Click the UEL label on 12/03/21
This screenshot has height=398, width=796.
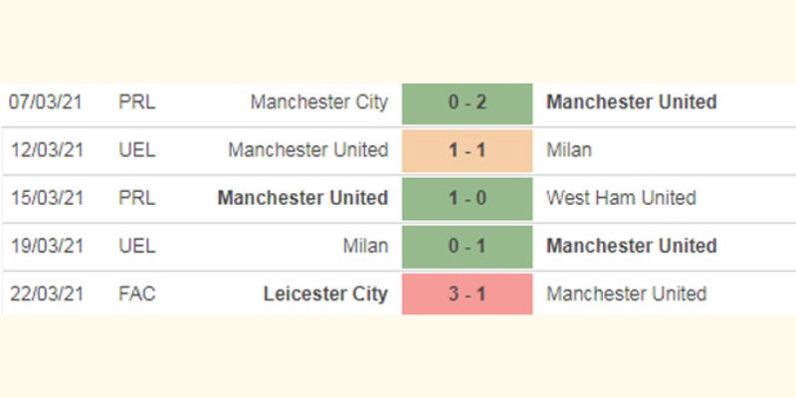point(137,150)
